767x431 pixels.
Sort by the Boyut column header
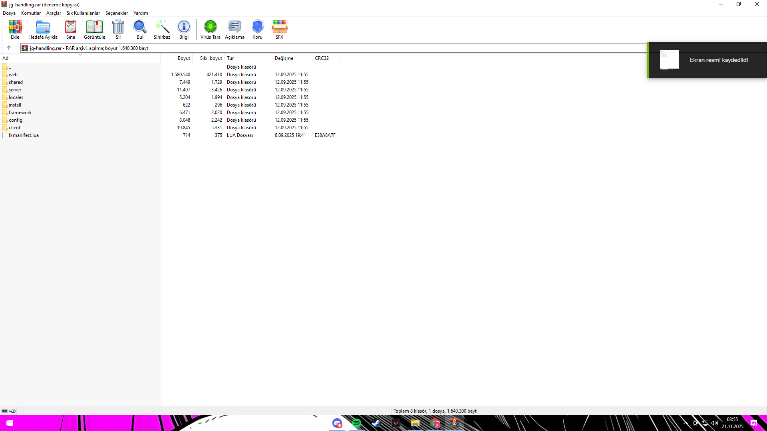coord(184,58)
